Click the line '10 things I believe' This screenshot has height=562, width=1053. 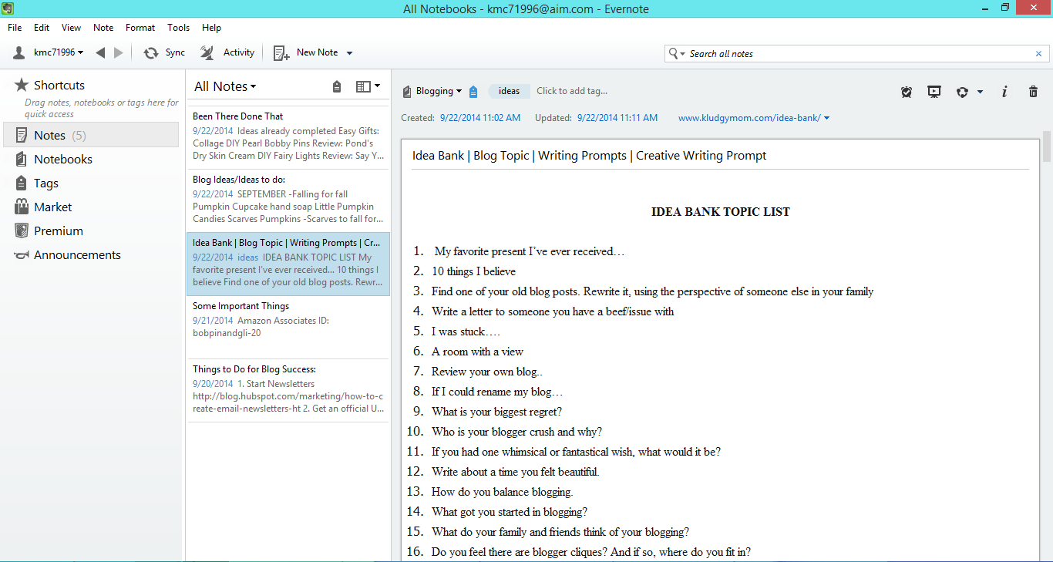pos(473,271)
